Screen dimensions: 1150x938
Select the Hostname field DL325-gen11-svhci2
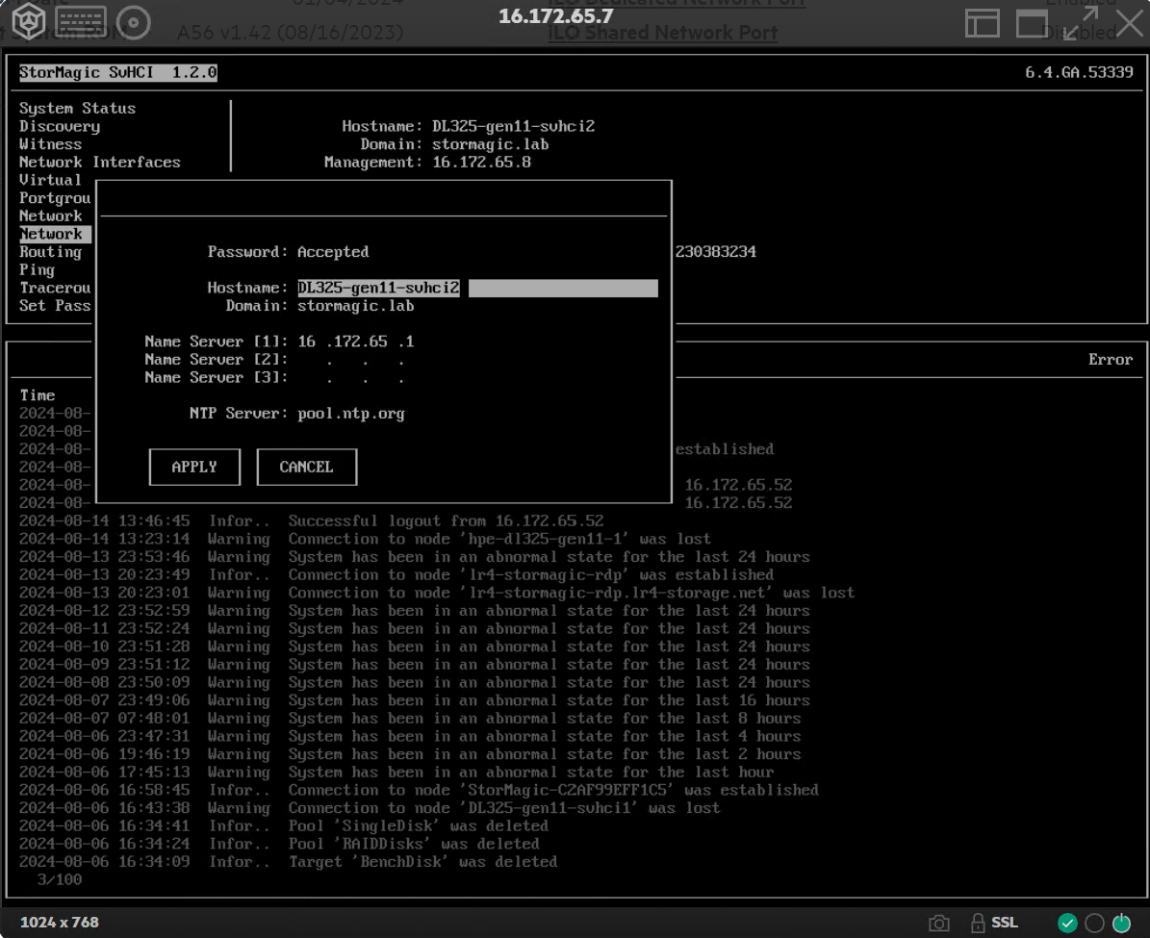tap(477, 289)
